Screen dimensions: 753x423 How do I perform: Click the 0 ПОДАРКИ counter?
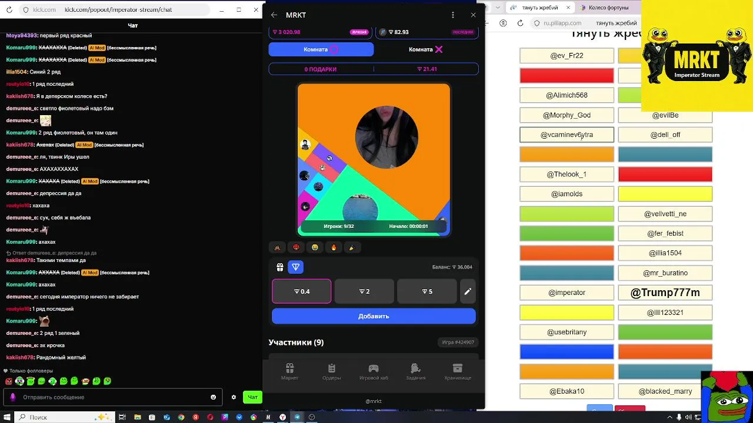(321, 69)
